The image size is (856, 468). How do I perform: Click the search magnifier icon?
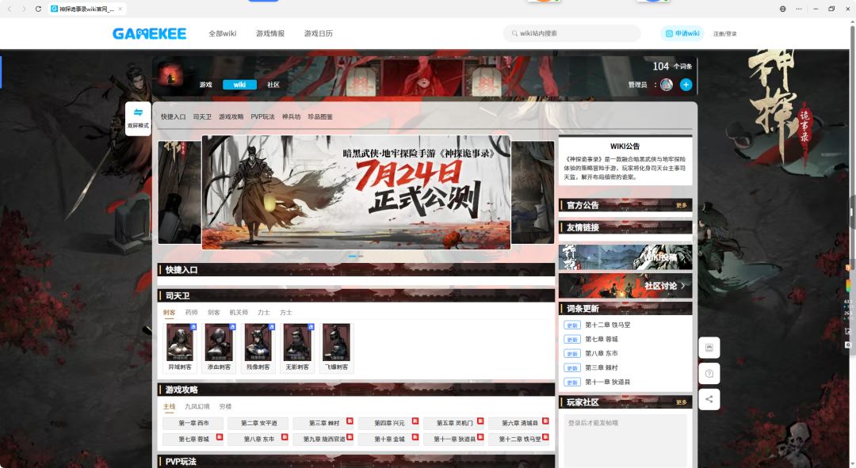[x=514, y=33]
